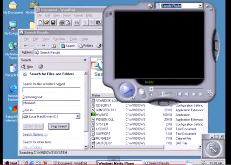Screen dimensions: 231x165
Task: Open View menu in Search Results window
Action: coord(46,39)
